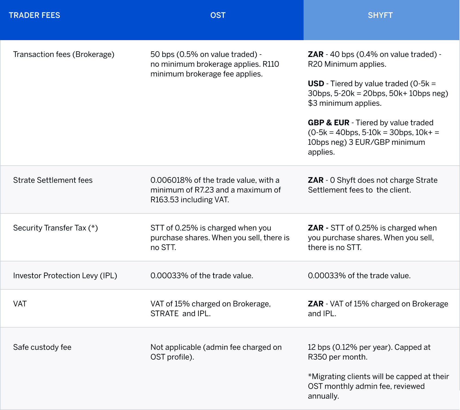The image size is (460, 410).
Task: Select the 'Investor Protection Levy (IPL)' label
Action: [x=65, y=276]
